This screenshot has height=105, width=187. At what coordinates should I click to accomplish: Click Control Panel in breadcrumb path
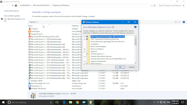click(25, 5)
